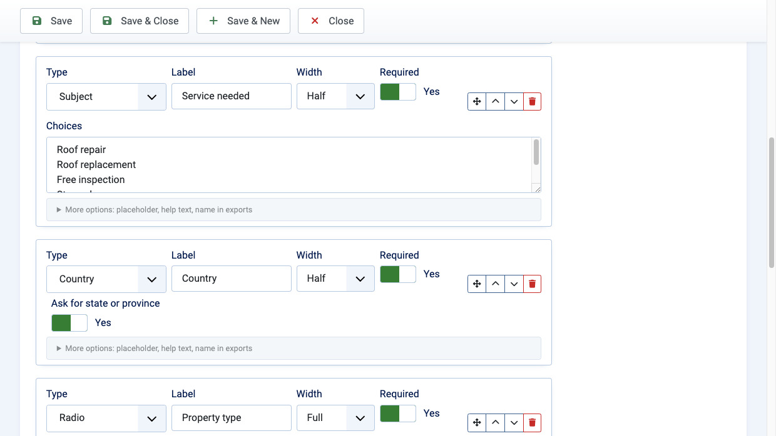Image resolution: width=776 pixels, height=436 pixels.
Task: Toggle Required for Service needed field
Action: point(398,92)
